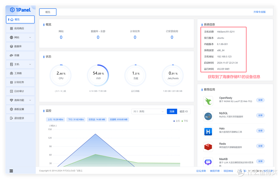Click the 网站 count number in overview
The width and height of the screenshot is (280, 179).
click(61, 37)
